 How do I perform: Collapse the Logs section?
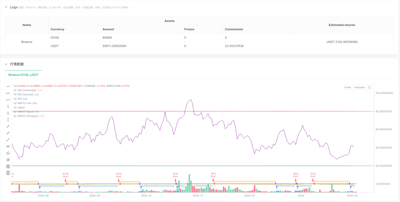6,7
